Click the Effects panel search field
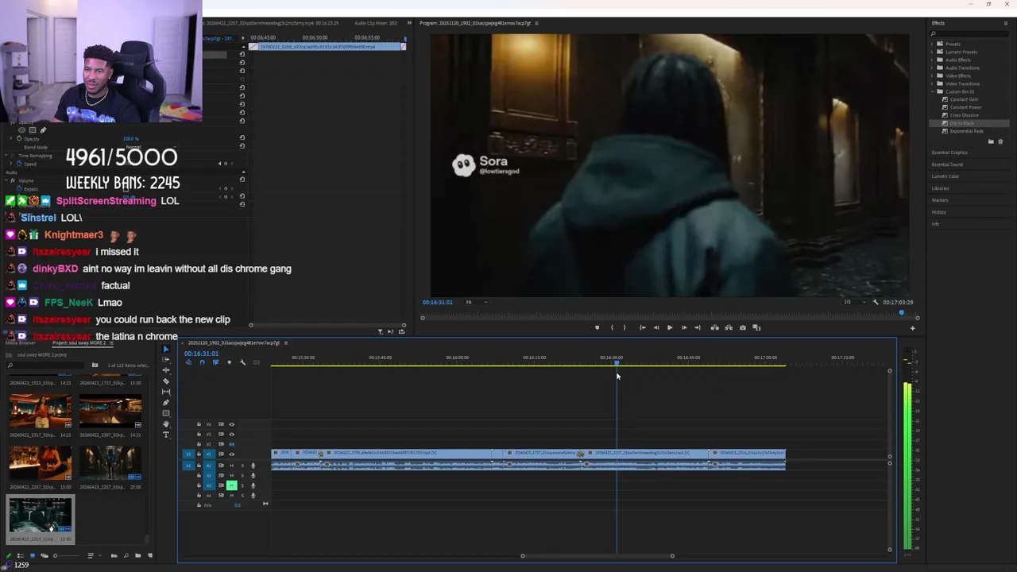This screenshot has width=1017, height=572. [971, 33]
